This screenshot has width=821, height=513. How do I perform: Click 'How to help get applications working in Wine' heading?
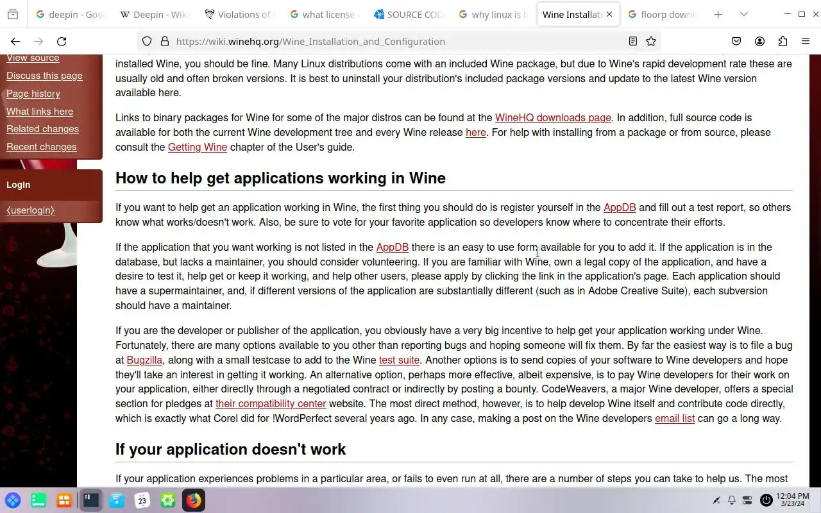[x=280, y=178]
